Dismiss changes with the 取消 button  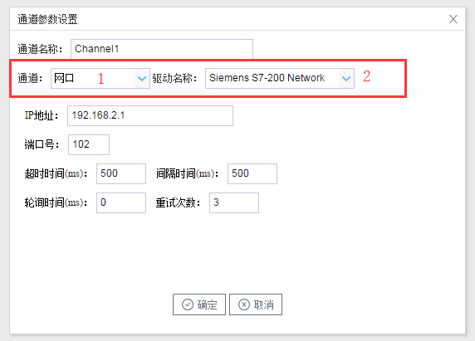tap(256, 304)
